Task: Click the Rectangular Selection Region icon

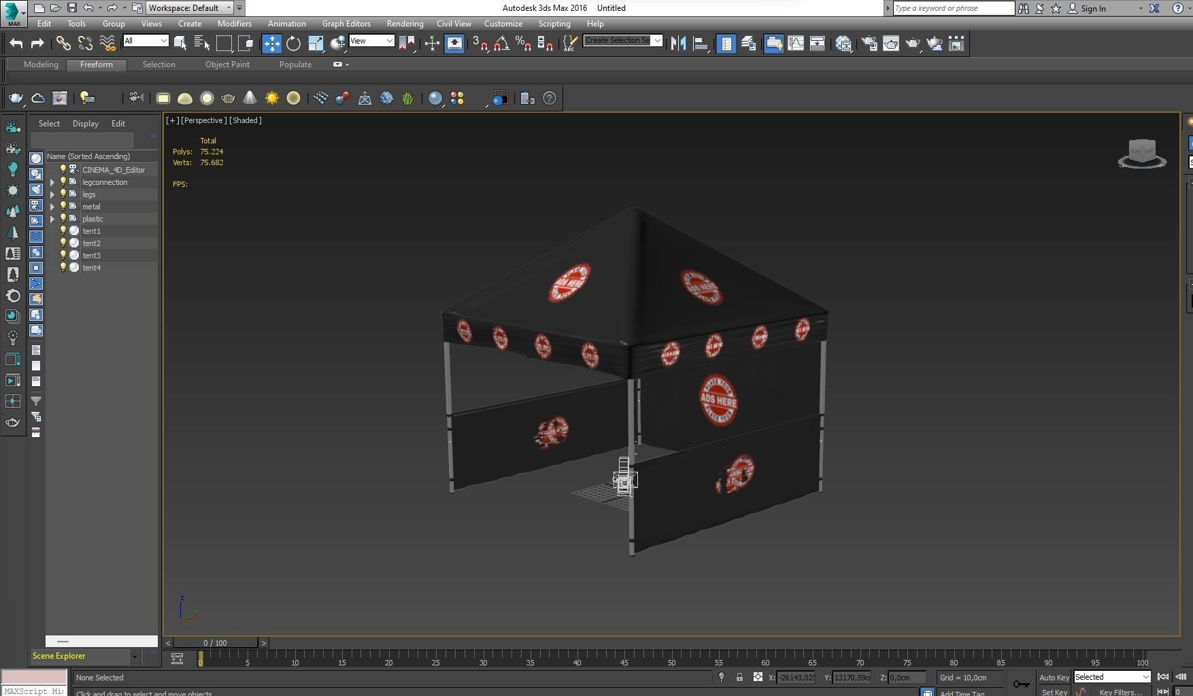Action: (x=224, y=43)
